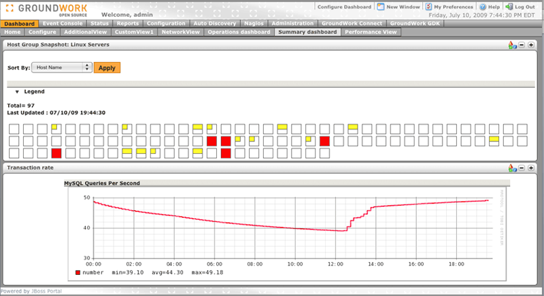The width and height of the screenshot is (544, 296).
Task: Click the blue Help question-mark icon
Action: [x=483, y=7]
